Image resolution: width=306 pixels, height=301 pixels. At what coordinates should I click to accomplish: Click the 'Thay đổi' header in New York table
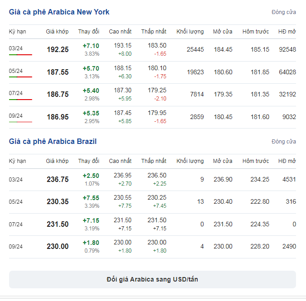pyautogui.click(x=88, y=32)
